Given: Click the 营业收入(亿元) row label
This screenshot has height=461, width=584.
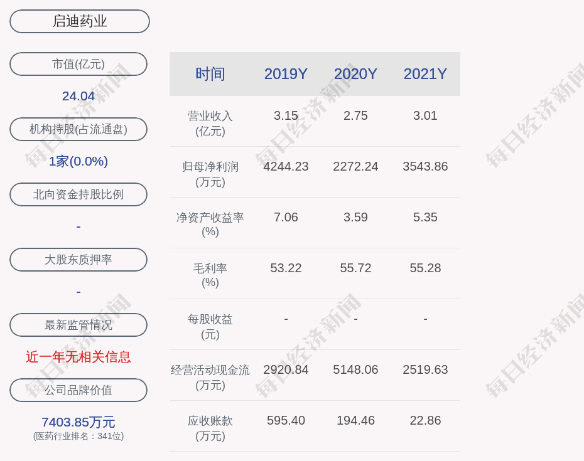Looking at the screenshot, I should coord(210,123).
